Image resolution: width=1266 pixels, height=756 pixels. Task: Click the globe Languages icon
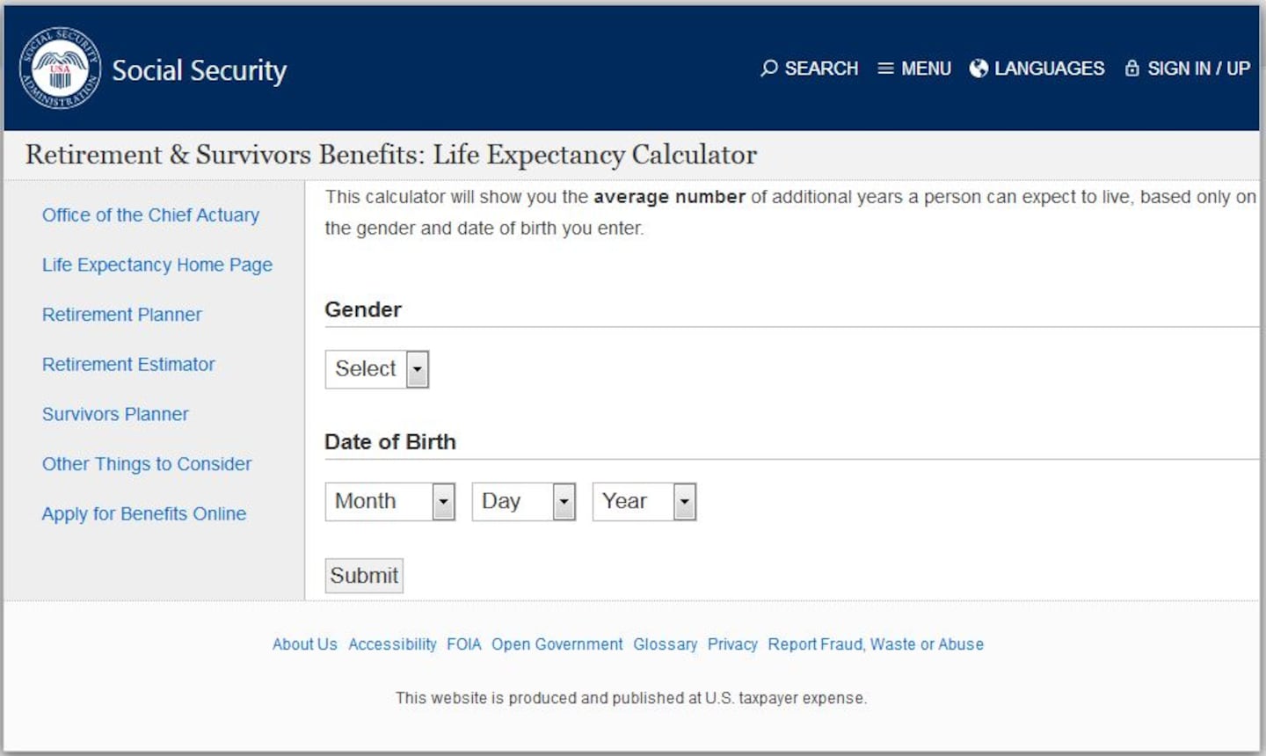979,69
